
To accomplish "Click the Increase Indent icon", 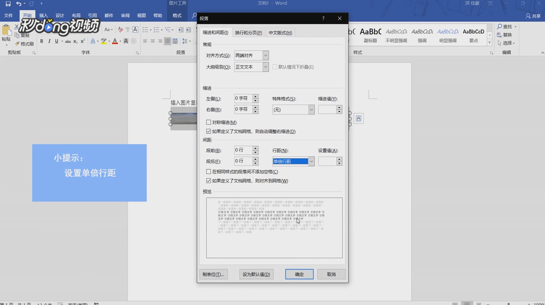I will [x=189, y=30].
